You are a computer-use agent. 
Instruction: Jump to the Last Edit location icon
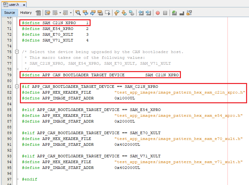(x=48, y=13)
